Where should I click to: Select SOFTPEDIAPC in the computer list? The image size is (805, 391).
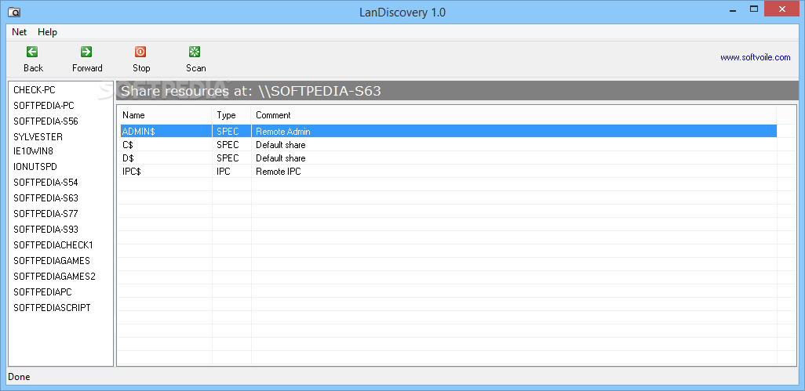pyautogui.click(x=42, y=292)
